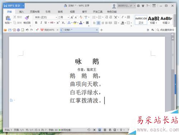Image resolution: width=179 pixels, height=135 pixels.
Task: Click the font color red A swatch
Action: point(81,23)
